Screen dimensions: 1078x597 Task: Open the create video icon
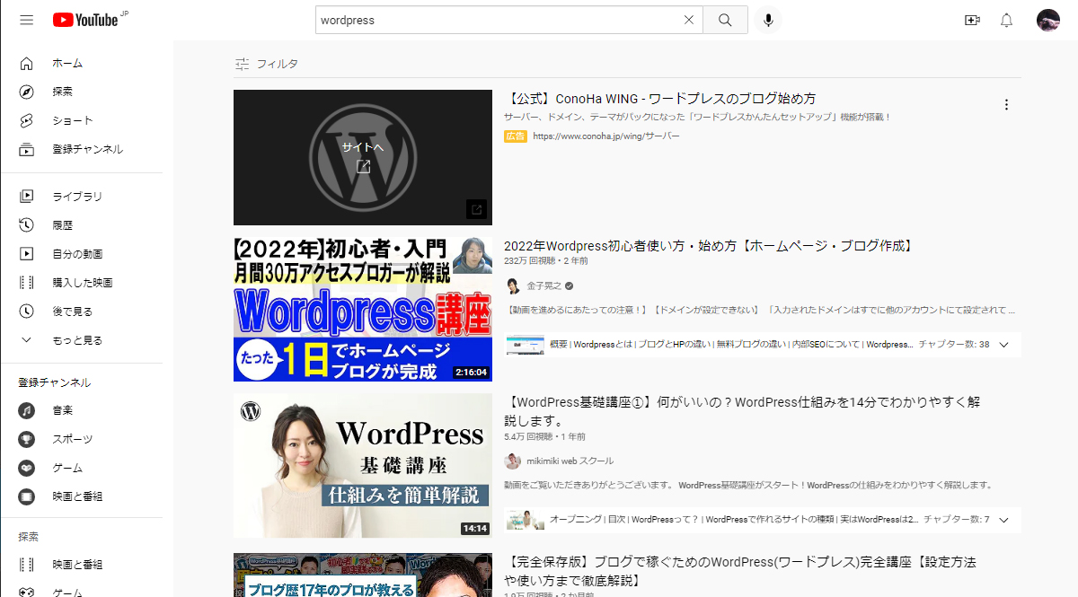[x=972, y=20]
